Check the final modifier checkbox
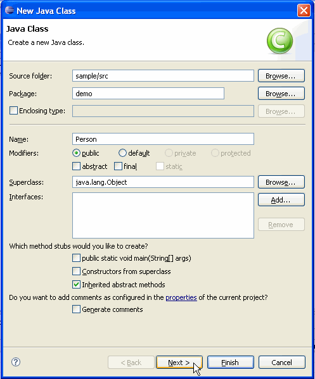The width and height of the screenshot is (315, 379). [118, 166]
